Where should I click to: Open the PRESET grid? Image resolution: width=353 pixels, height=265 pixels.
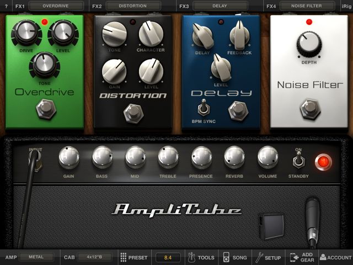tap(134, 257)
